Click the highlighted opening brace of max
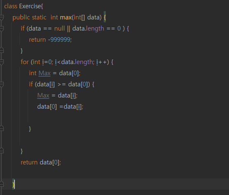Screen dimensions: 229x195 pyautogui.click(x=105, y=17)
